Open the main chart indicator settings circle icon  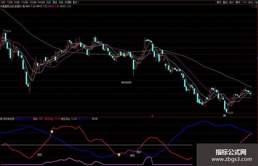(24, 7)
